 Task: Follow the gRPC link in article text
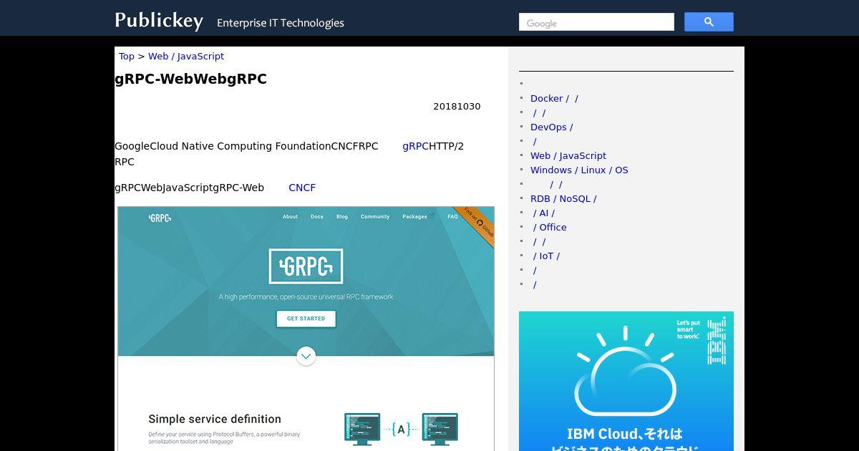click(415, 146)
